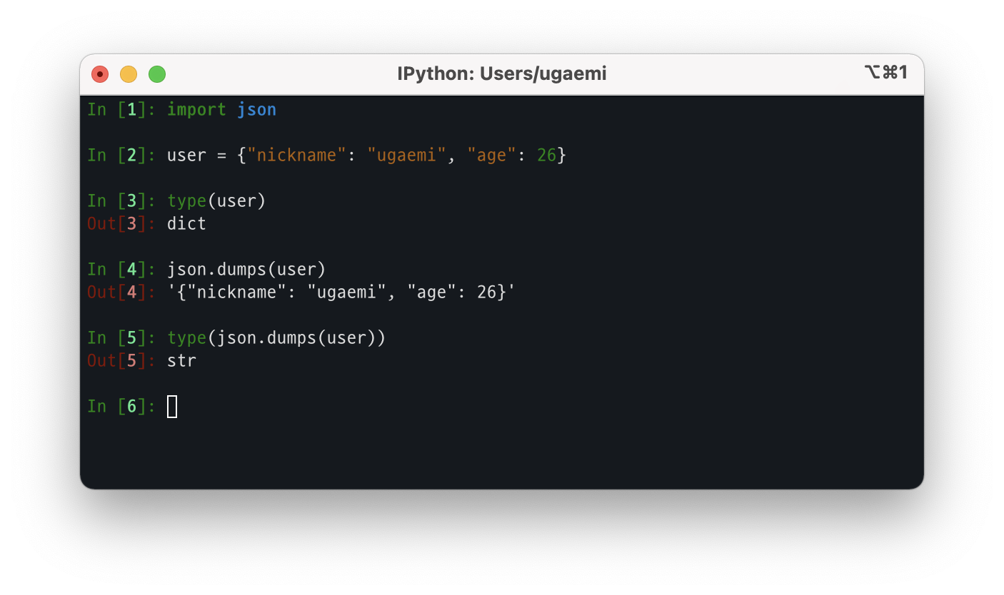Click the cursor at the In [6] prompt
The width and height of the screenshot is (1004, 595).
point(172,407)
